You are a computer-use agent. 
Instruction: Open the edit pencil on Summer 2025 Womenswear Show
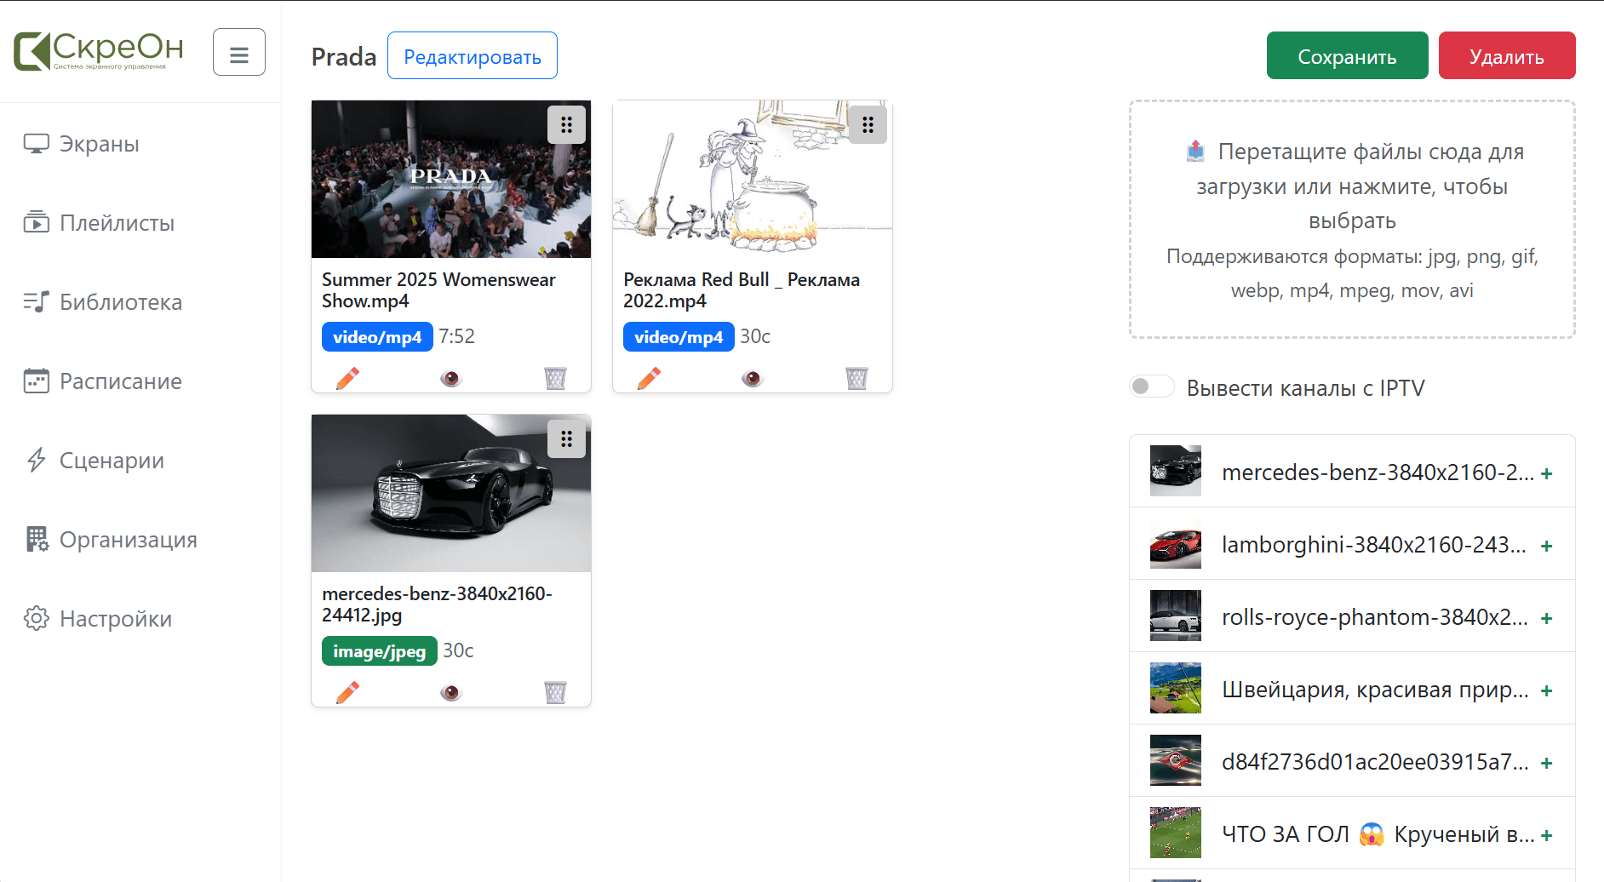347,377
